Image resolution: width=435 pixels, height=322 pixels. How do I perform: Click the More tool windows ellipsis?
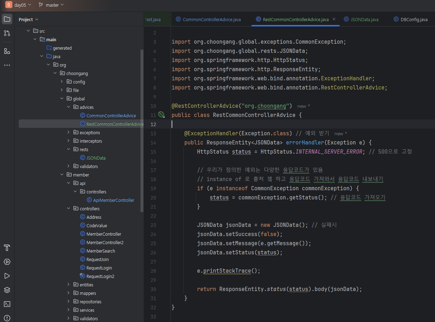tap(7, 65)
